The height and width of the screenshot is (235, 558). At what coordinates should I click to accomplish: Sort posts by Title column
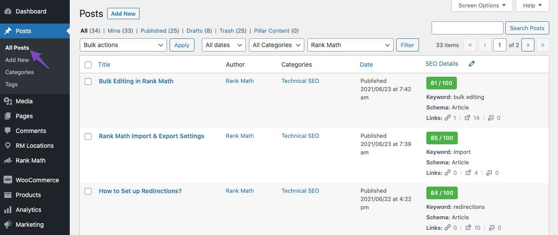coord(104,65)
